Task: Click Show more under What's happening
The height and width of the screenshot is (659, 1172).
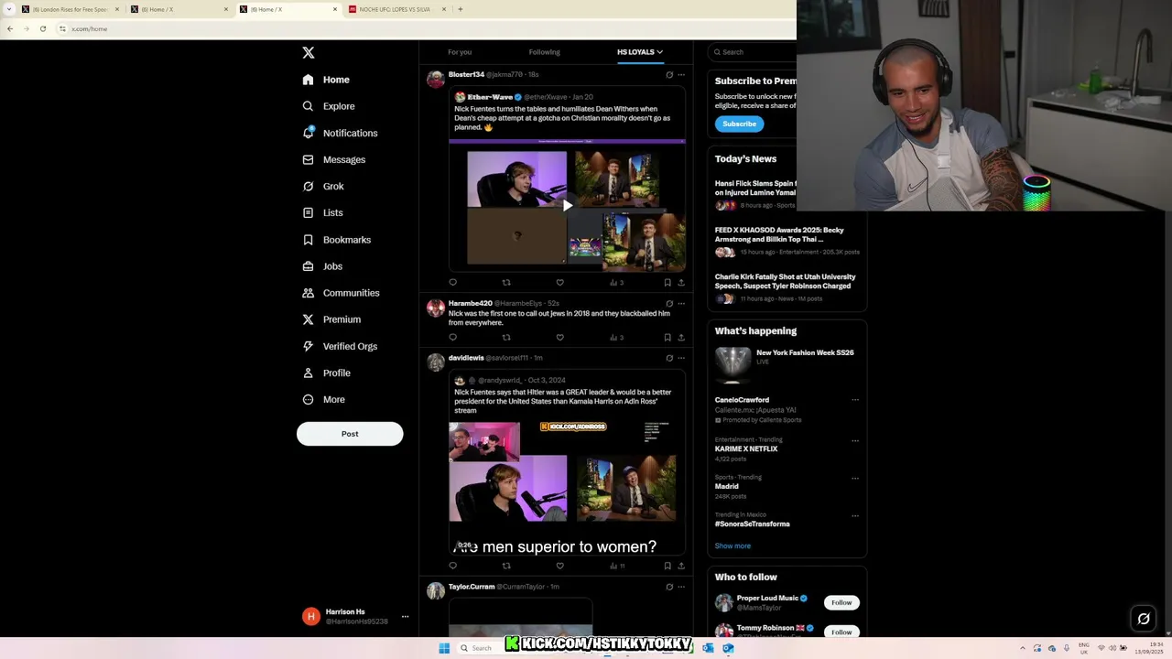Action: click(x=732, y=546)
